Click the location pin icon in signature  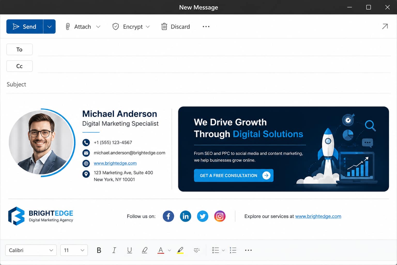pyautogui.click(x=86, y=174)
